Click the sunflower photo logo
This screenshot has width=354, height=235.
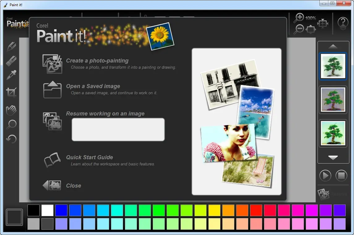coord(160,36)
